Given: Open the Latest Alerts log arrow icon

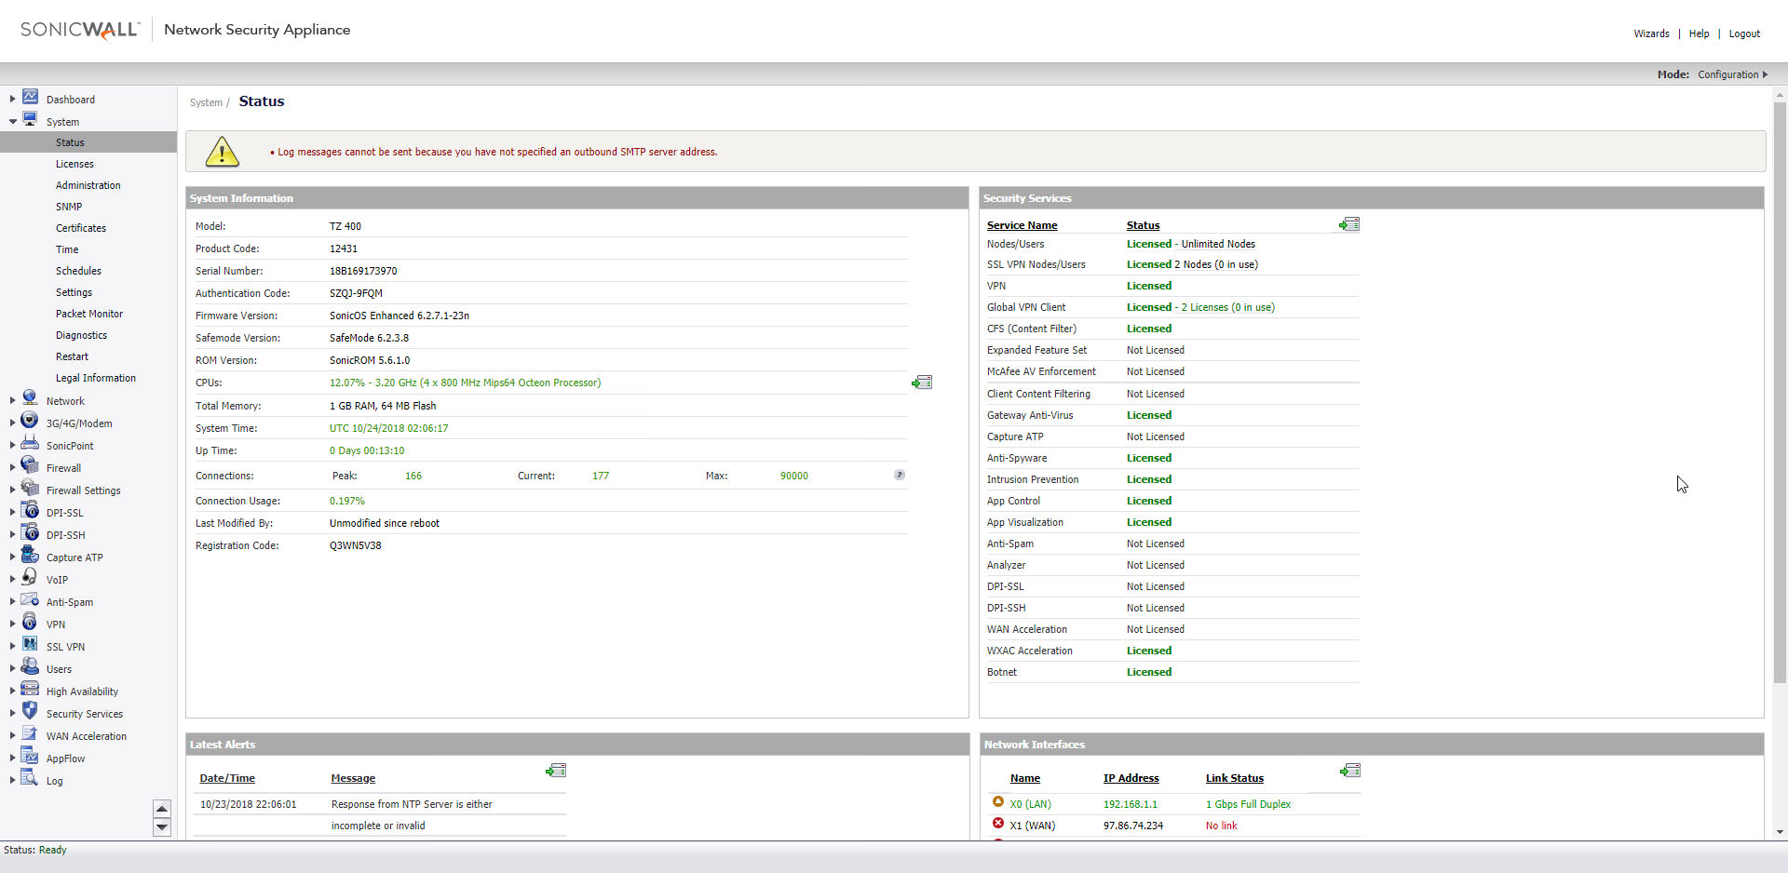Looking at the screenshot, I should pyautogui.click(x=556, y=771).
